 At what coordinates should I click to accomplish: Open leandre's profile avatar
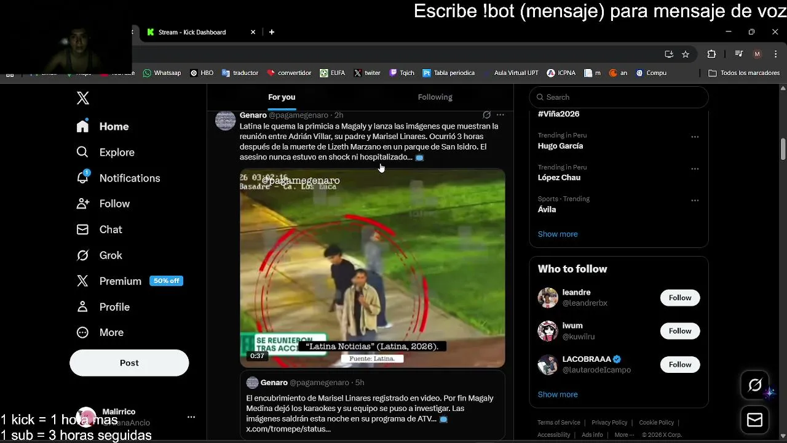point(548,298)
